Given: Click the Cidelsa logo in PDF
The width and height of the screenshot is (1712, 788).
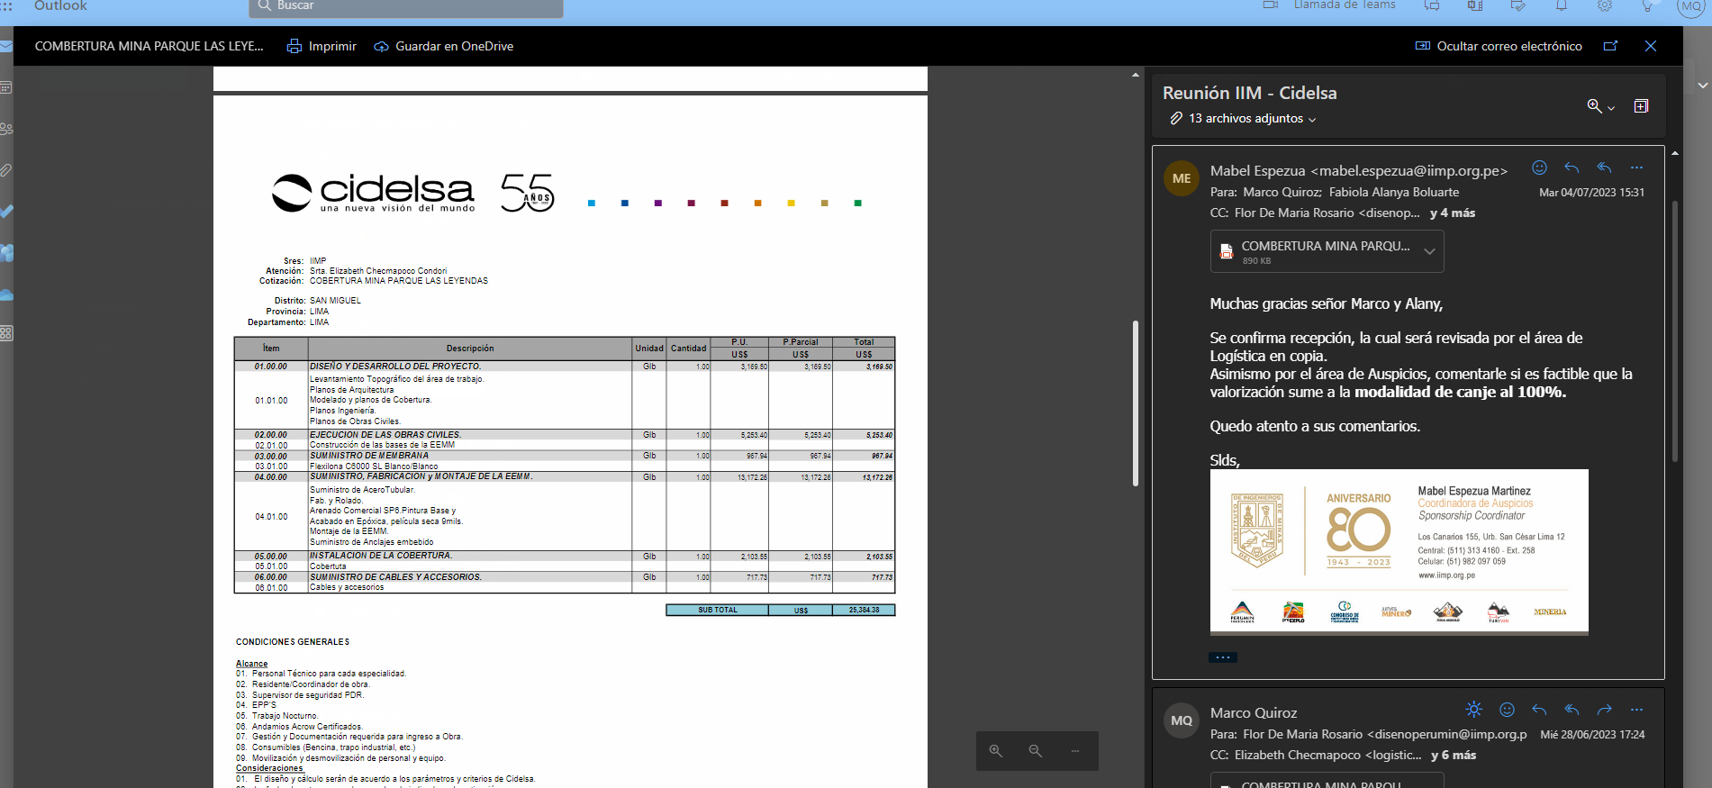Looking at the screenshot, I should tap(373, 193).
